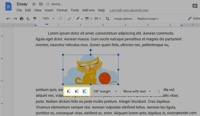Screen dimensions: 200x116
Task: Open border weight options
Action: (x=88, y=19)
